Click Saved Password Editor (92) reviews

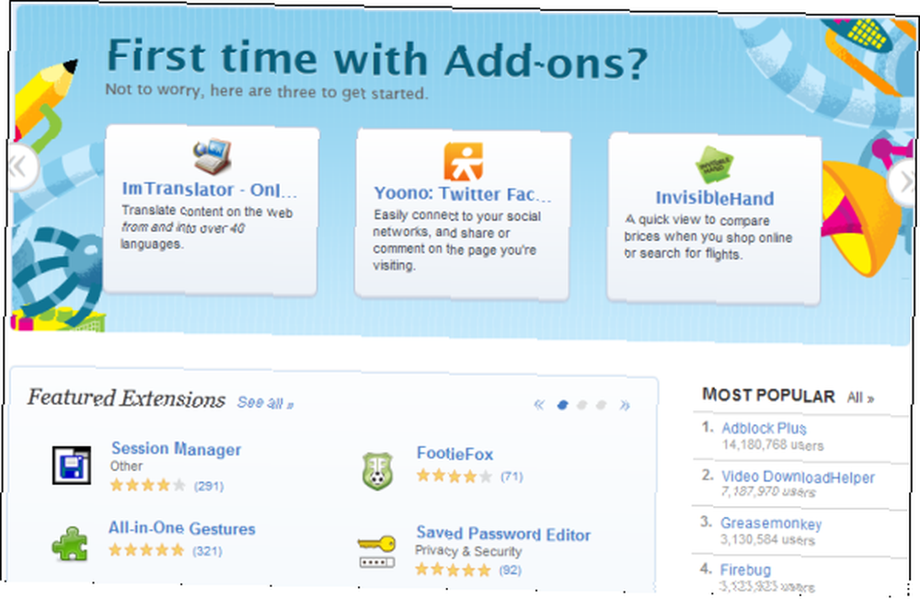point(510,570)
